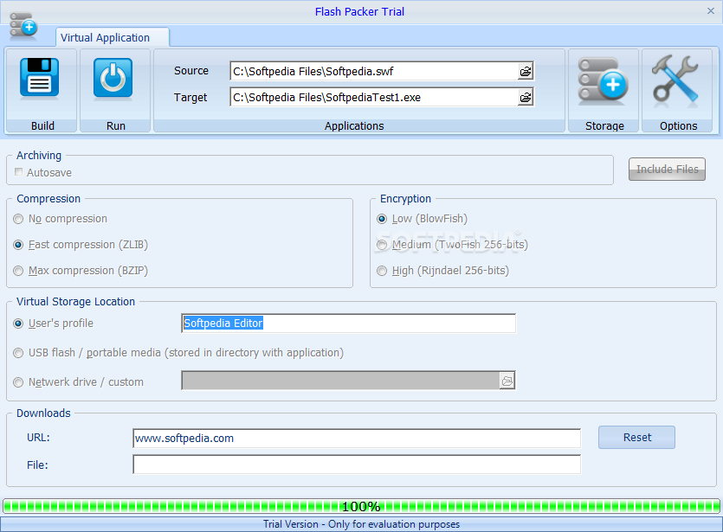Click the Downloads URL field

click(x=357, y=438)
